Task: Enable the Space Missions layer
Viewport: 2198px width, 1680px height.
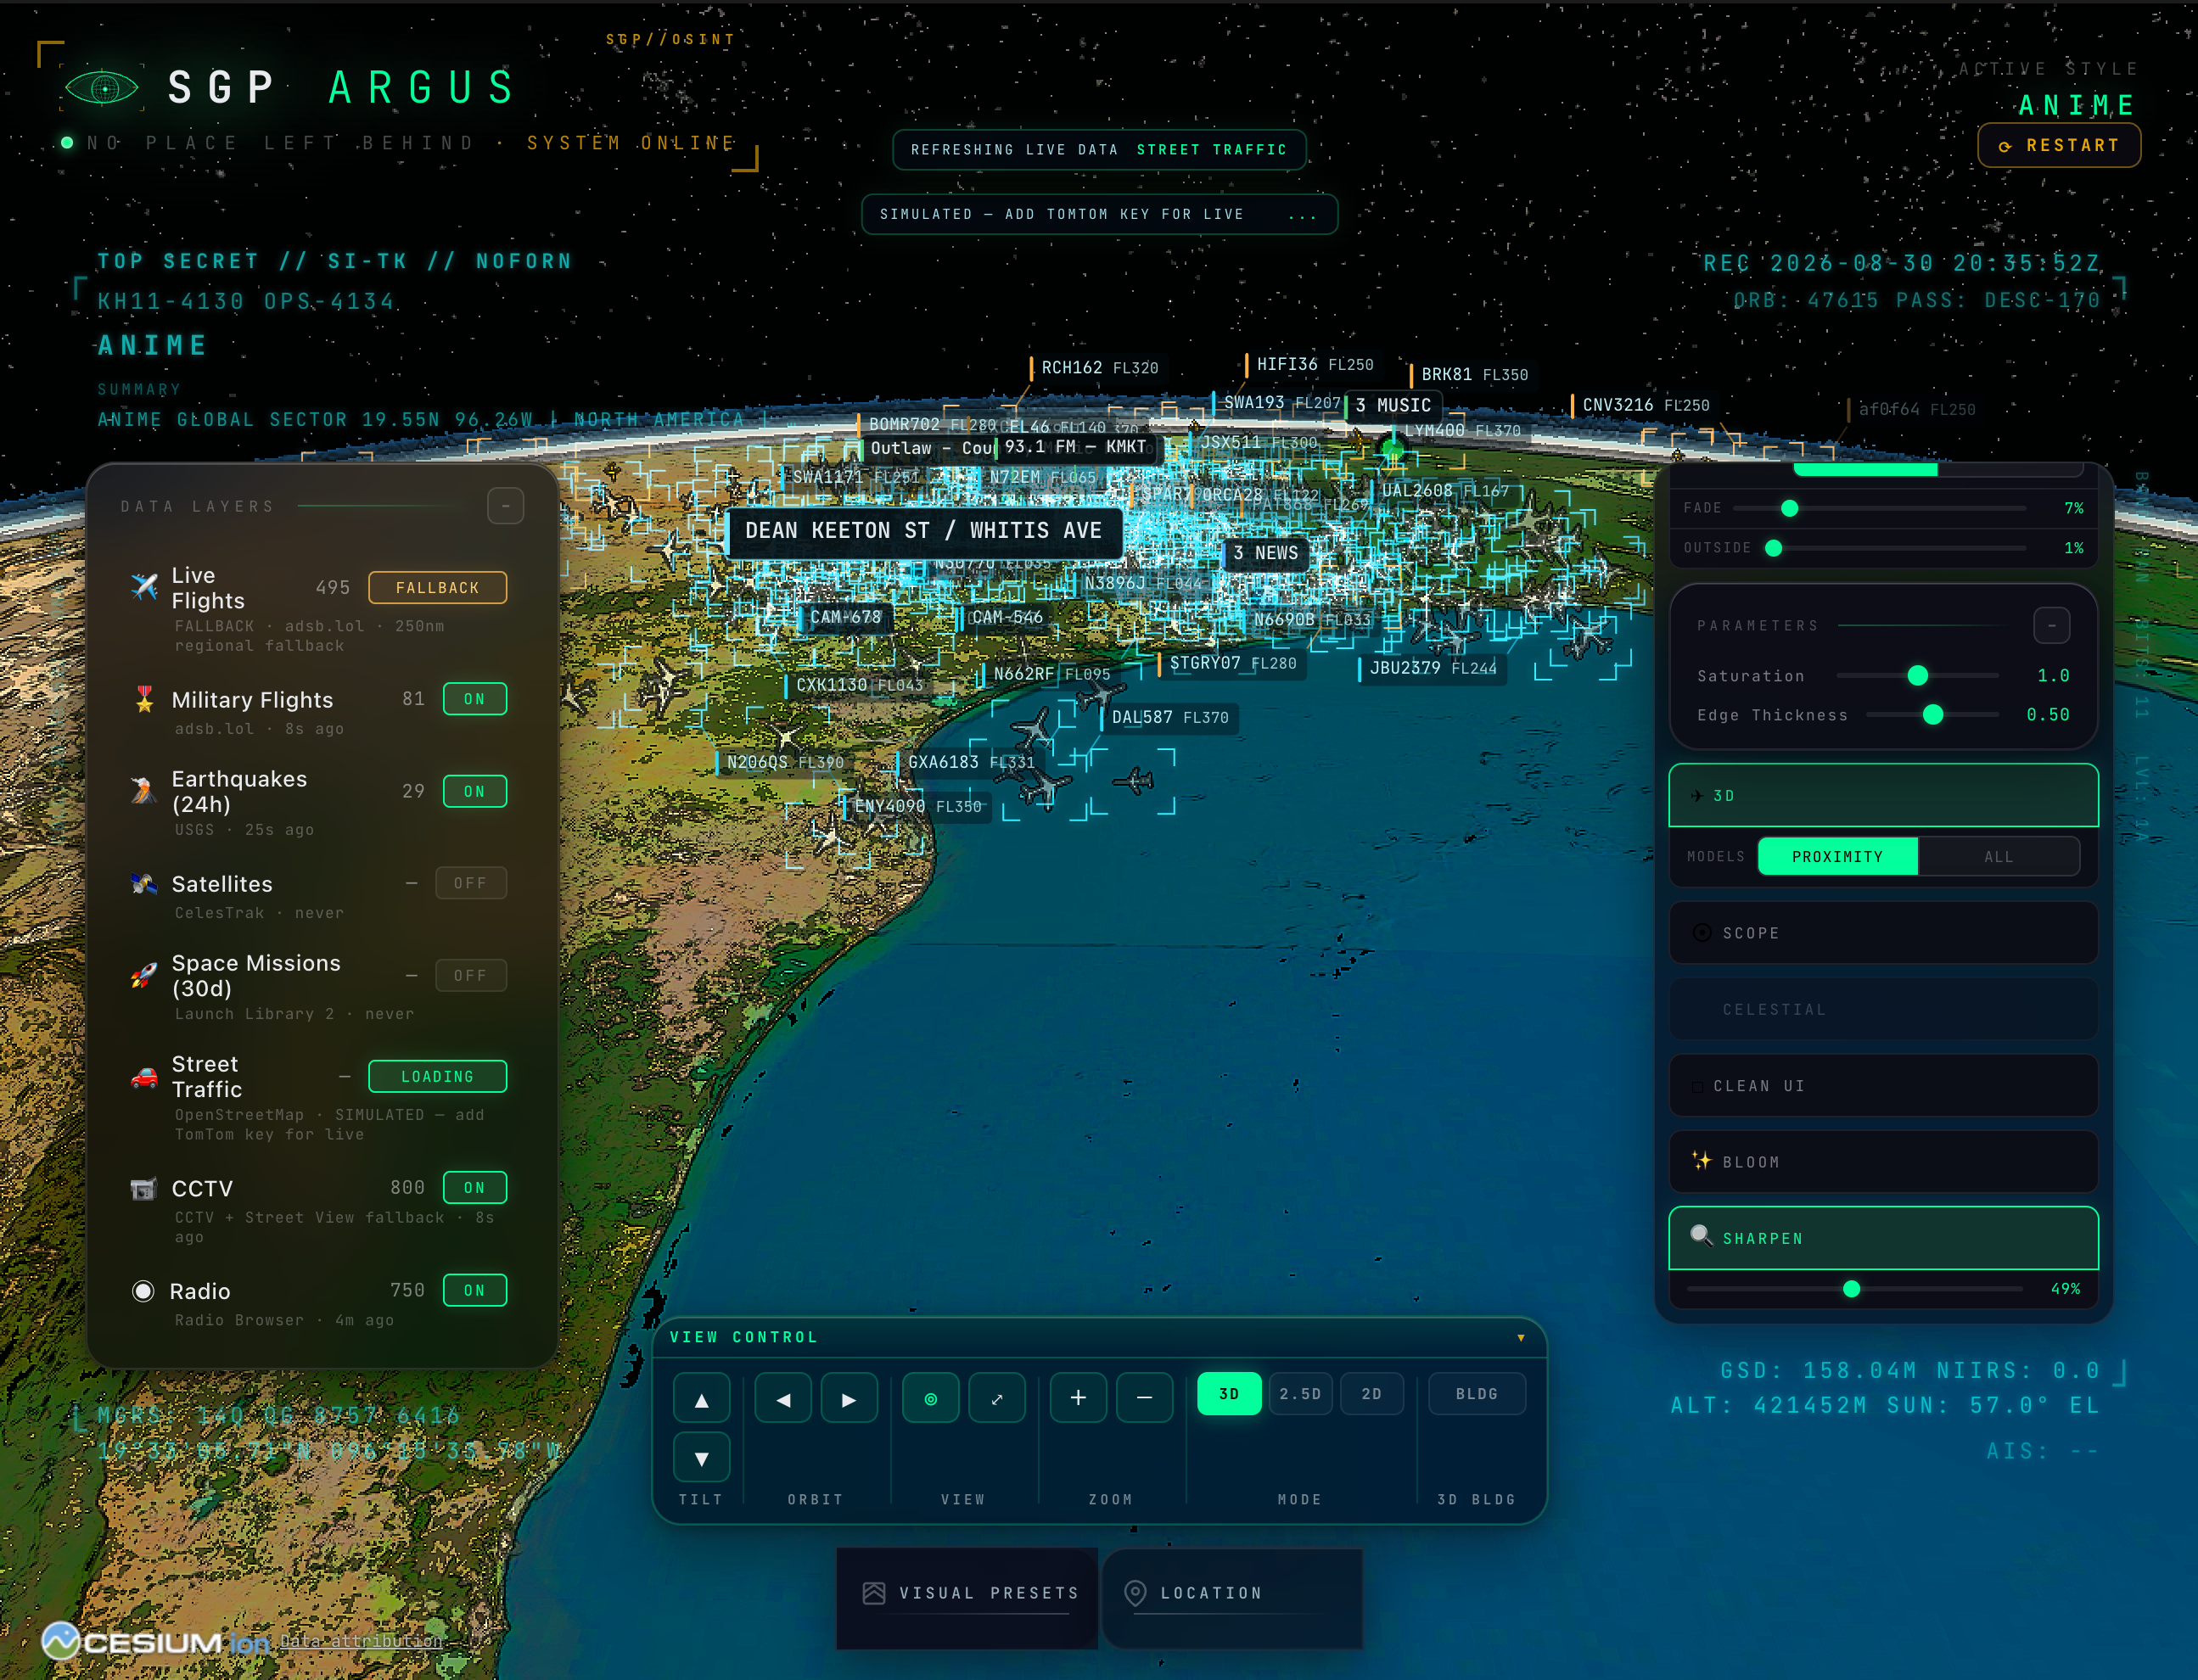Action: 470,975
